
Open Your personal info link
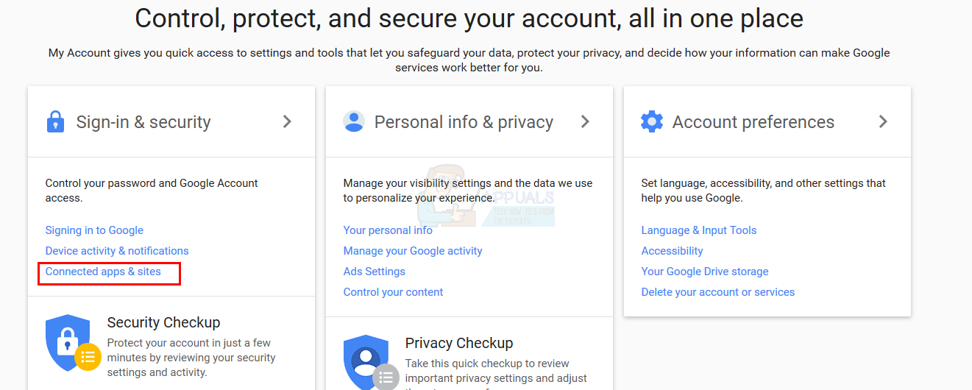tap(388, 230)
